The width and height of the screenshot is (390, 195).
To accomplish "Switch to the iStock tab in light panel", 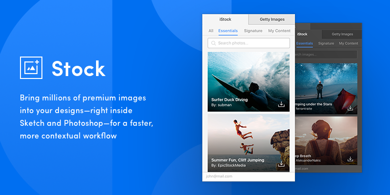I will pyautogui.click(x=225, y=19).
